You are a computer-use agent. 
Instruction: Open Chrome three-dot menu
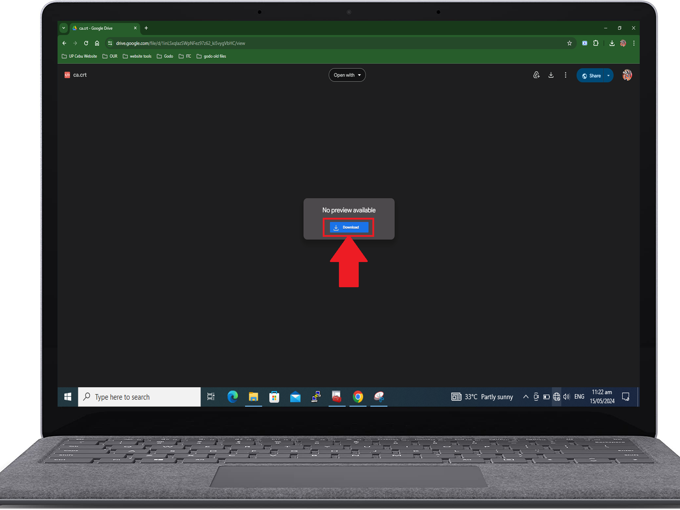click(634, 43)
